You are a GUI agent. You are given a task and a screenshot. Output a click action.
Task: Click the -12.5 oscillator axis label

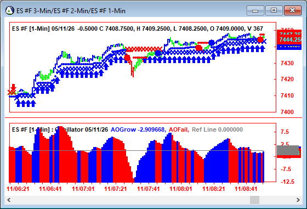(287, 182)
